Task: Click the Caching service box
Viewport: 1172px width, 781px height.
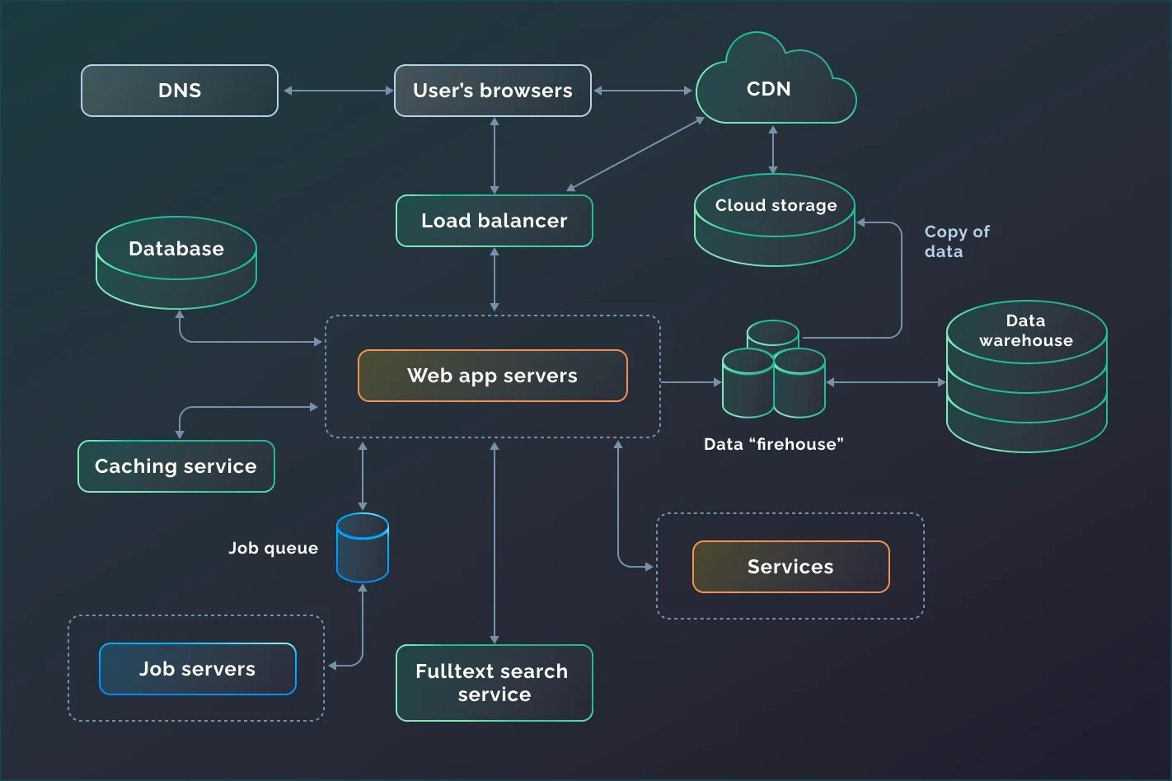Action: point(176,466)
